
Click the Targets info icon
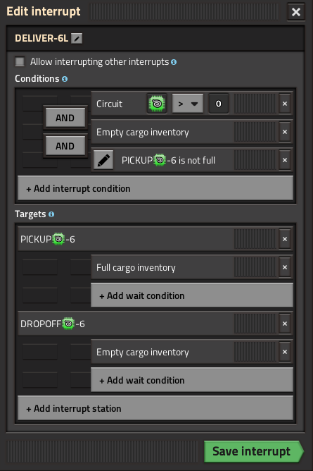click(51, 214)
